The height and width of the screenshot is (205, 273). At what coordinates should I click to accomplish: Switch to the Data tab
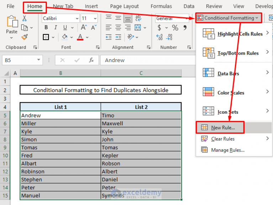tap(189, 6)
